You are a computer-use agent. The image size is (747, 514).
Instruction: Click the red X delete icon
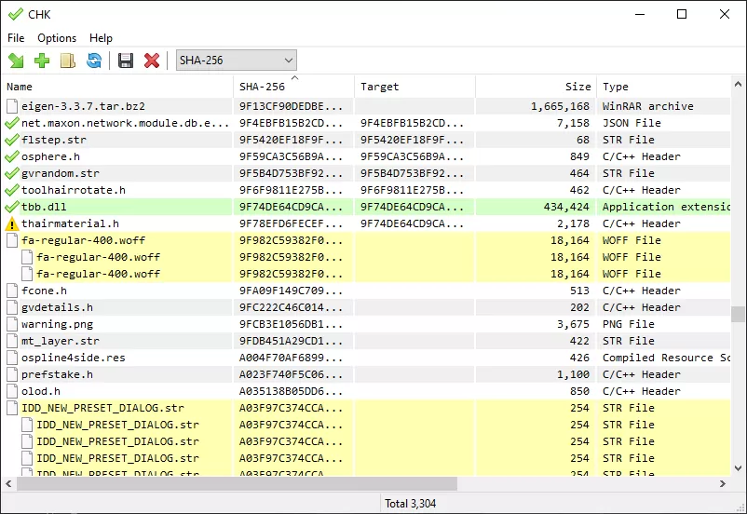pos(152,61)
